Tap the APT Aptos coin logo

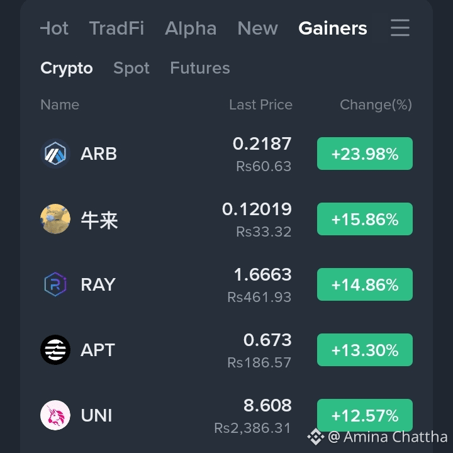click(x=55, y=350)
